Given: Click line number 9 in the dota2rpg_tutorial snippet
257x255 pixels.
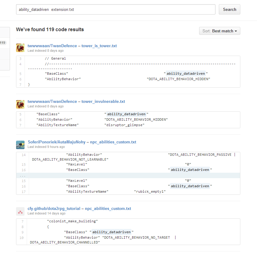Looking at the screenshot, I should [22, 232].
